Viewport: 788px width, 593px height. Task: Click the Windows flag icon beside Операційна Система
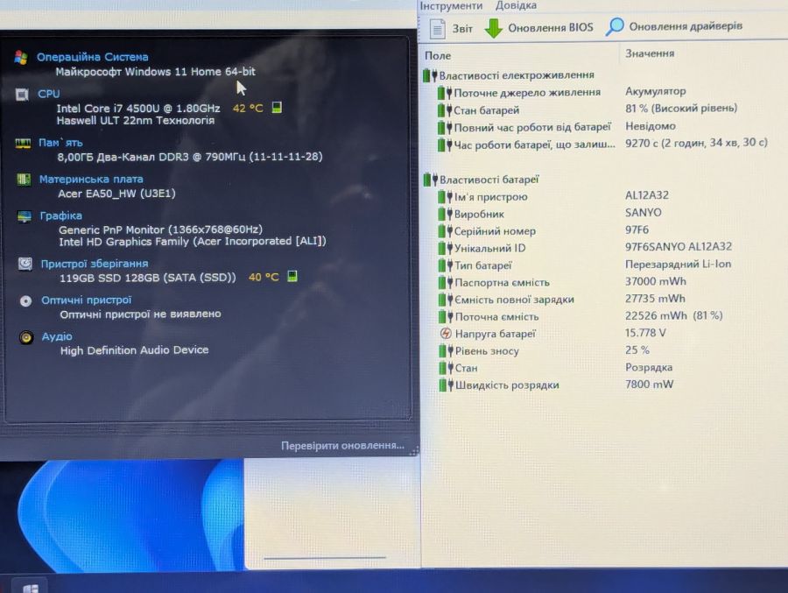[21, 57]
